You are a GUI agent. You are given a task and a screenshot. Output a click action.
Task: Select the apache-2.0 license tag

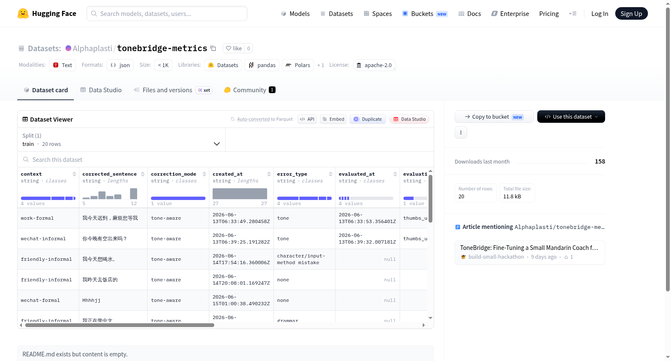point(374,65)
